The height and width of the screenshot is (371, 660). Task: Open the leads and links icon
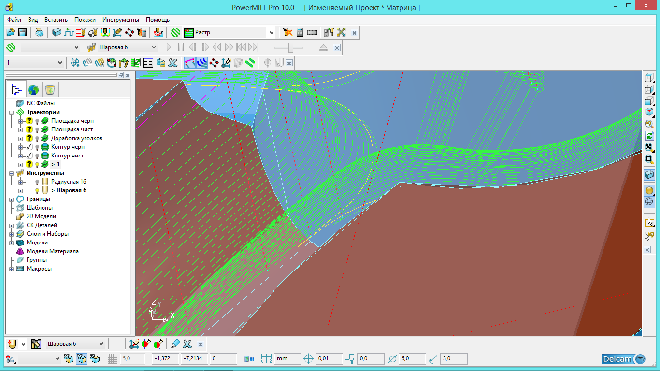coord(105,32)
